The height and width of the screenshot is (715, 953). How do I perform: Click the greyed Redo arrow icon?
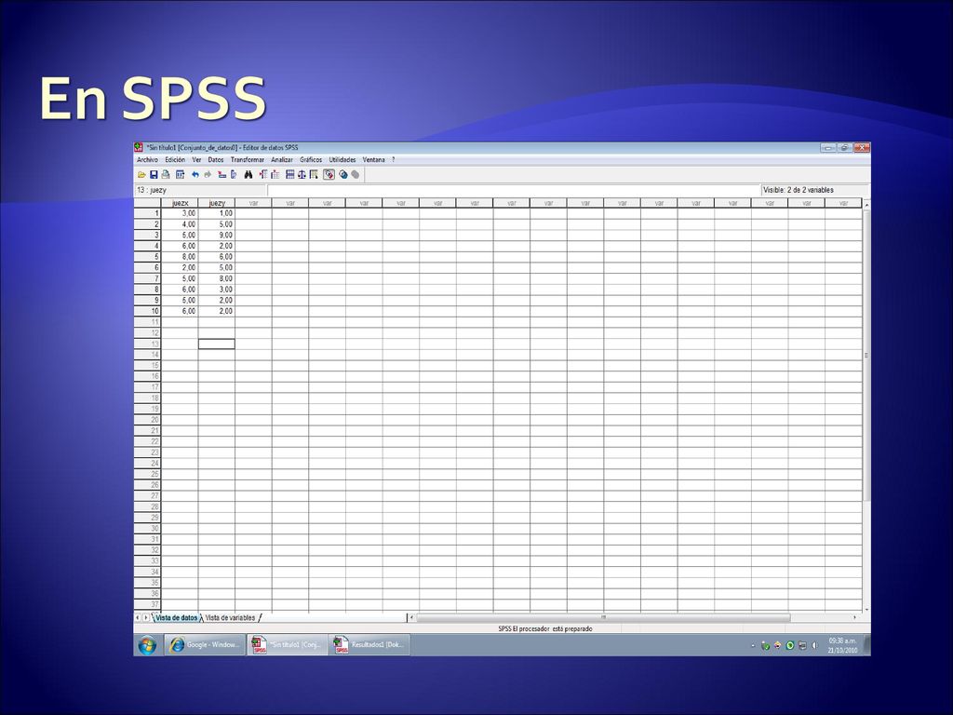click(208, 174)
